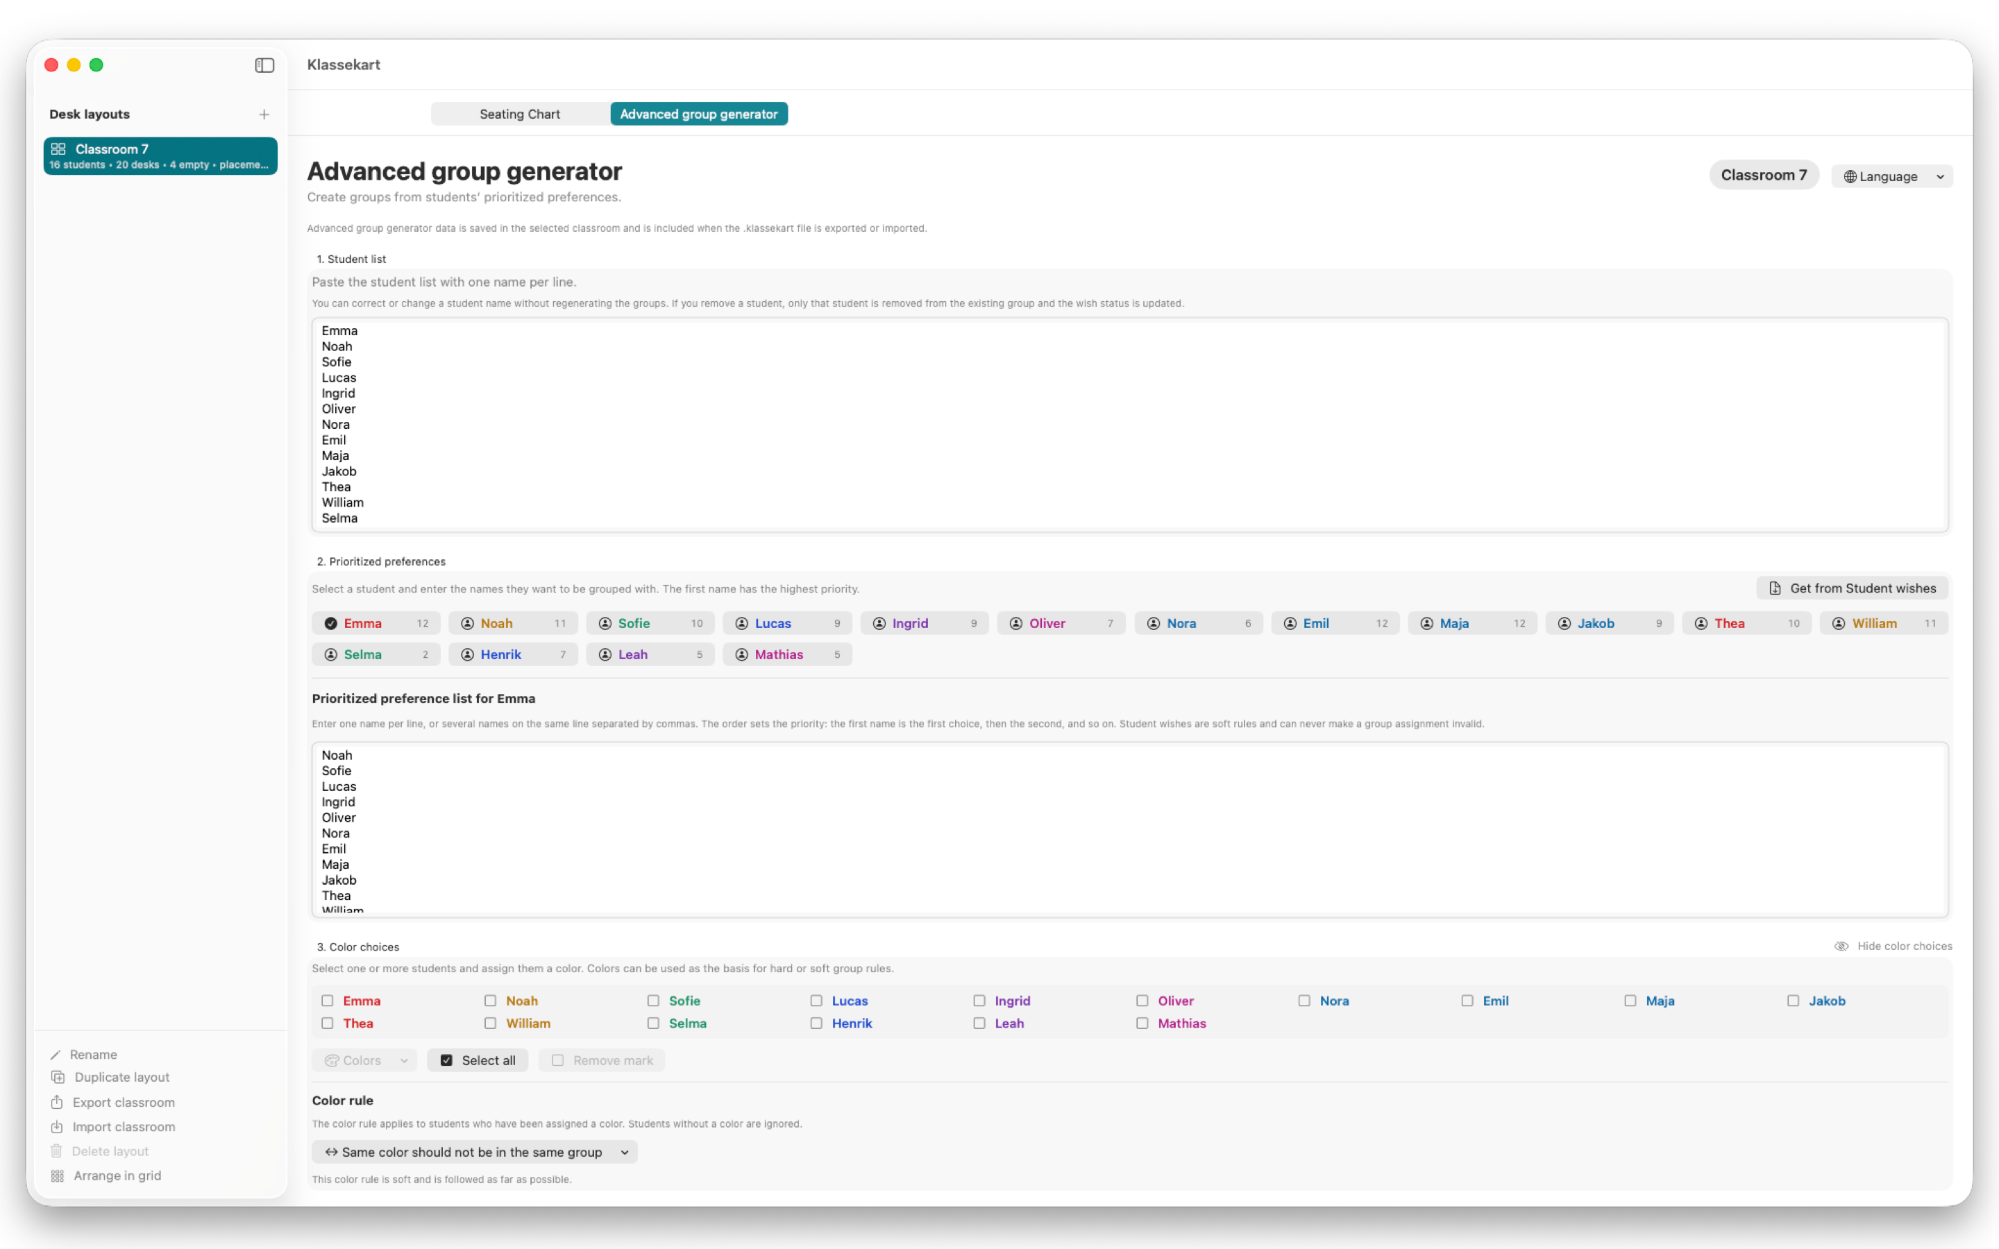Expand the Same color rule dropdown
This screenshot has width=1999, height=1249.
(475, 1153)
